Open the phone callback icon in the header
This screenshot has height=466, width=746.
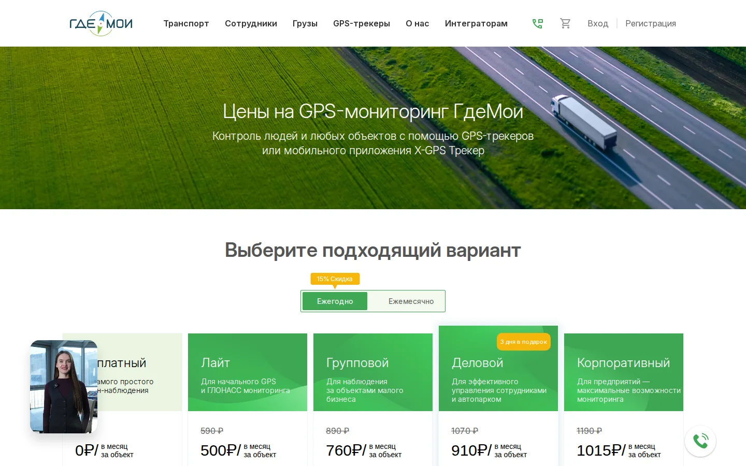tap(537, 23)
